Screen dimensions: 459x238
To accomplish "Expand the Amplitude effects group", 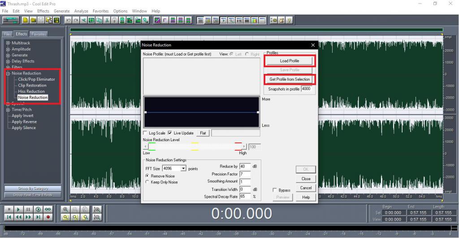I will click(x=8, y=49).
